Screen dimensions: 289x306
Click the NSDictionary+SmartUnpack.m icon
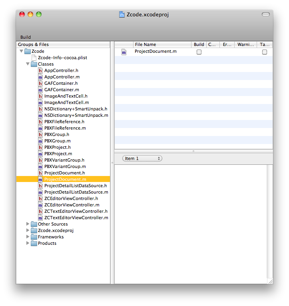tap(40, 115)
